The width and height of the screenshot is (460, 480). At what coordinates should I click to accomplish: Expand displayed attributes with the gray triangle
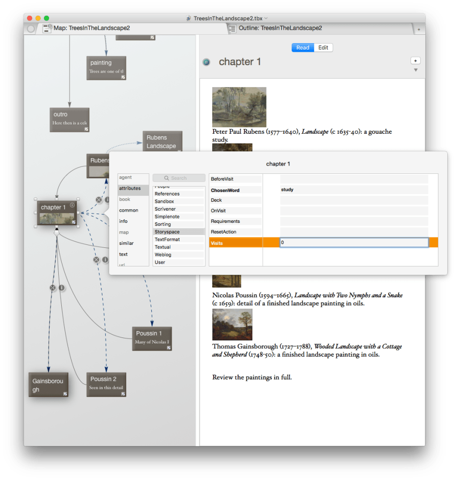pyautogui.click(x=415, y=70)
